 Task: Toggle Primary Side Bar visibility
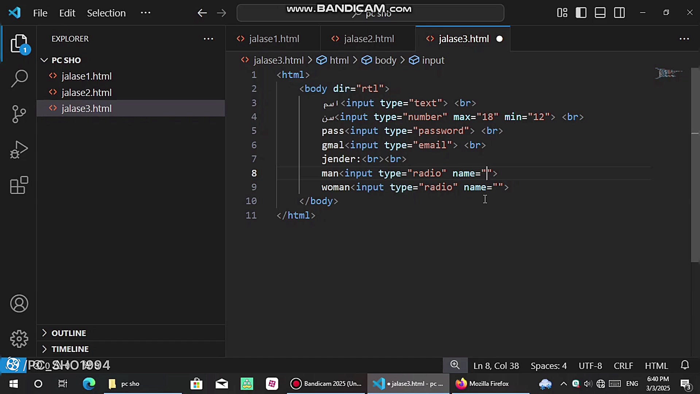coord(581,13)
